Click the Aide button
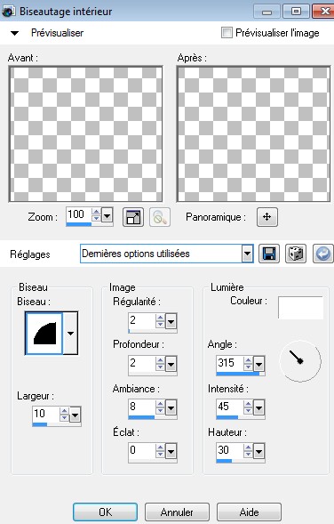 click(249, 512)
